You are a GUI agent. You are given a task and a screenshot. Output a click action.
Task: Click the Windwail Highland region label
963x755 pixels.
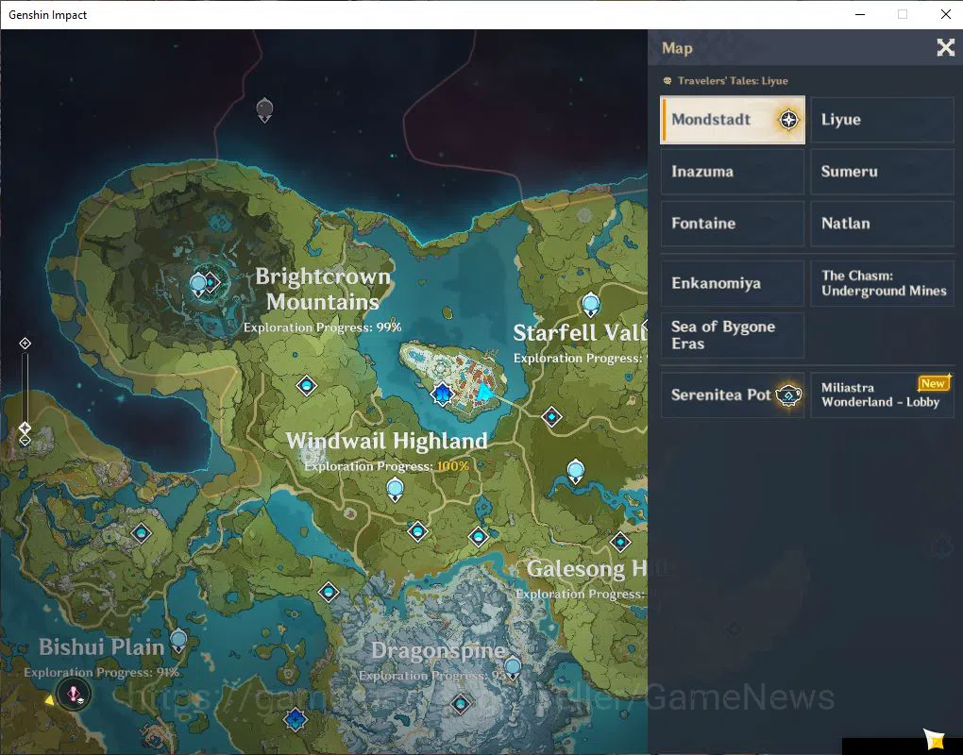pyautogui.click(x=387, y=441)
